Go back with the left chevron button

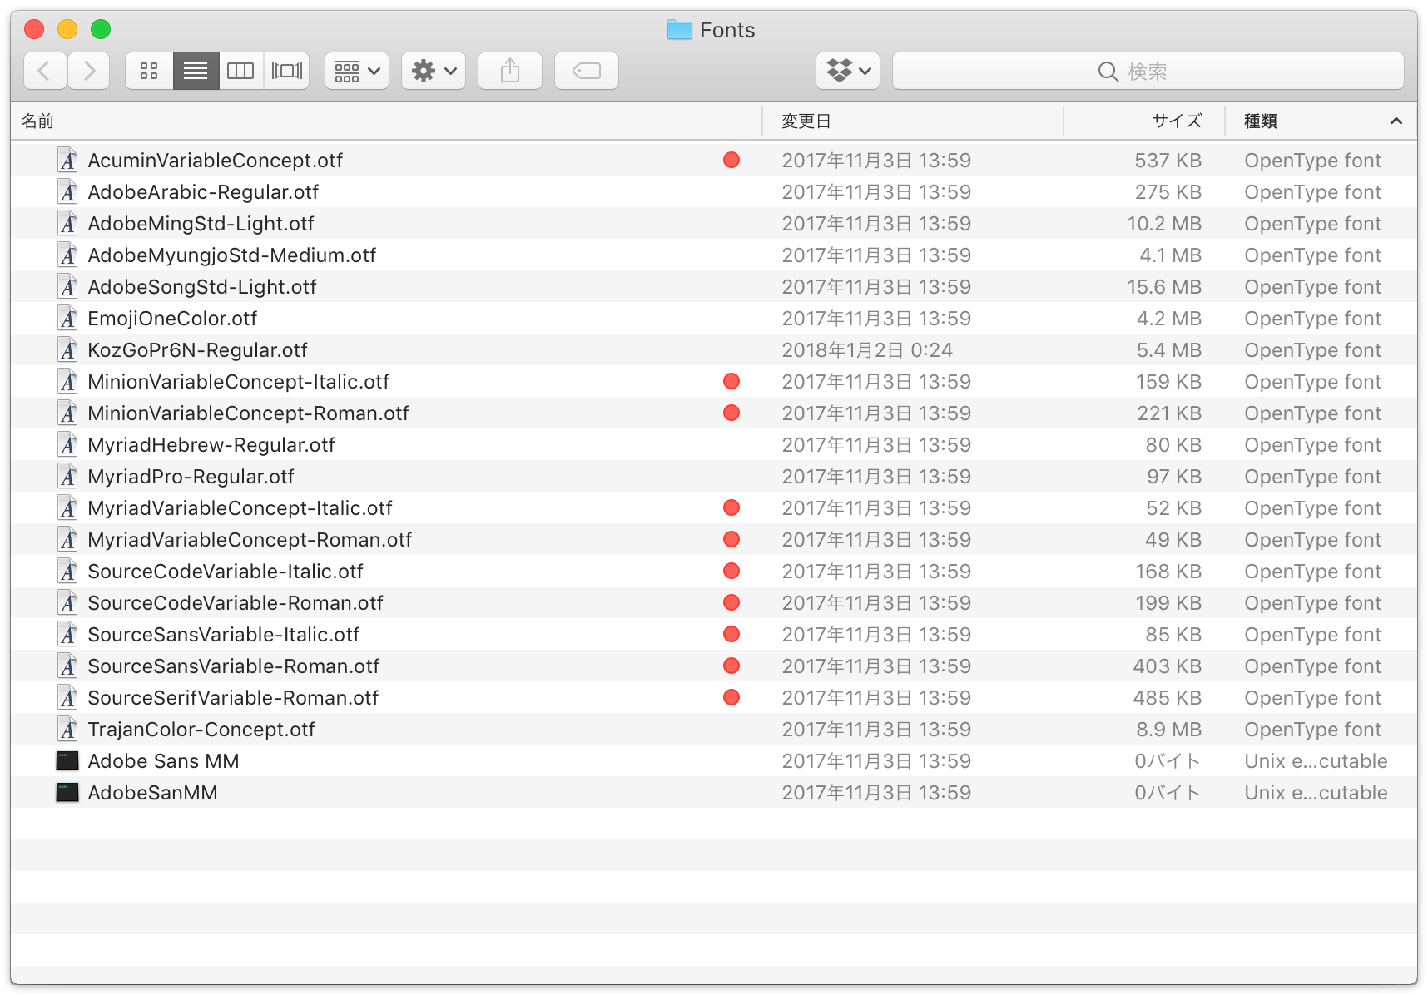45,71
